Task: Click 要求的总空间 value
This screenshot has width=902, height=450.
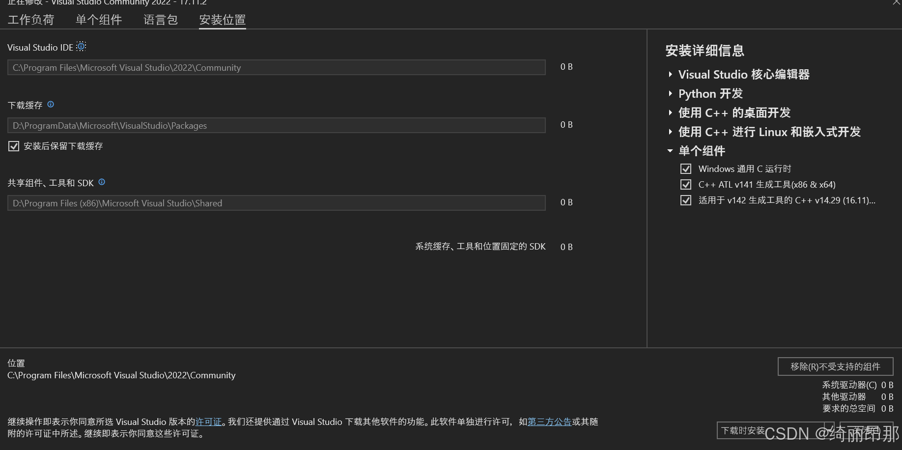Action: tap(887, 408)
